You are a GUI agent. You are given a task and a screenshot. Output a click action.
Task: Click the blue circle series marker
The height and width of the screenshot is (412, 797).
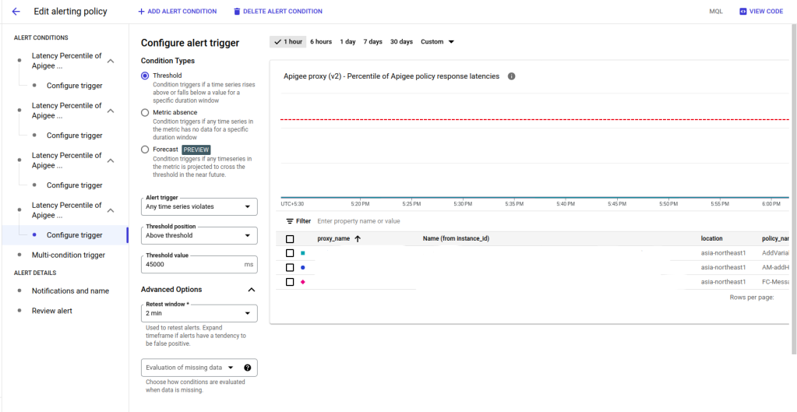[303, 267]
